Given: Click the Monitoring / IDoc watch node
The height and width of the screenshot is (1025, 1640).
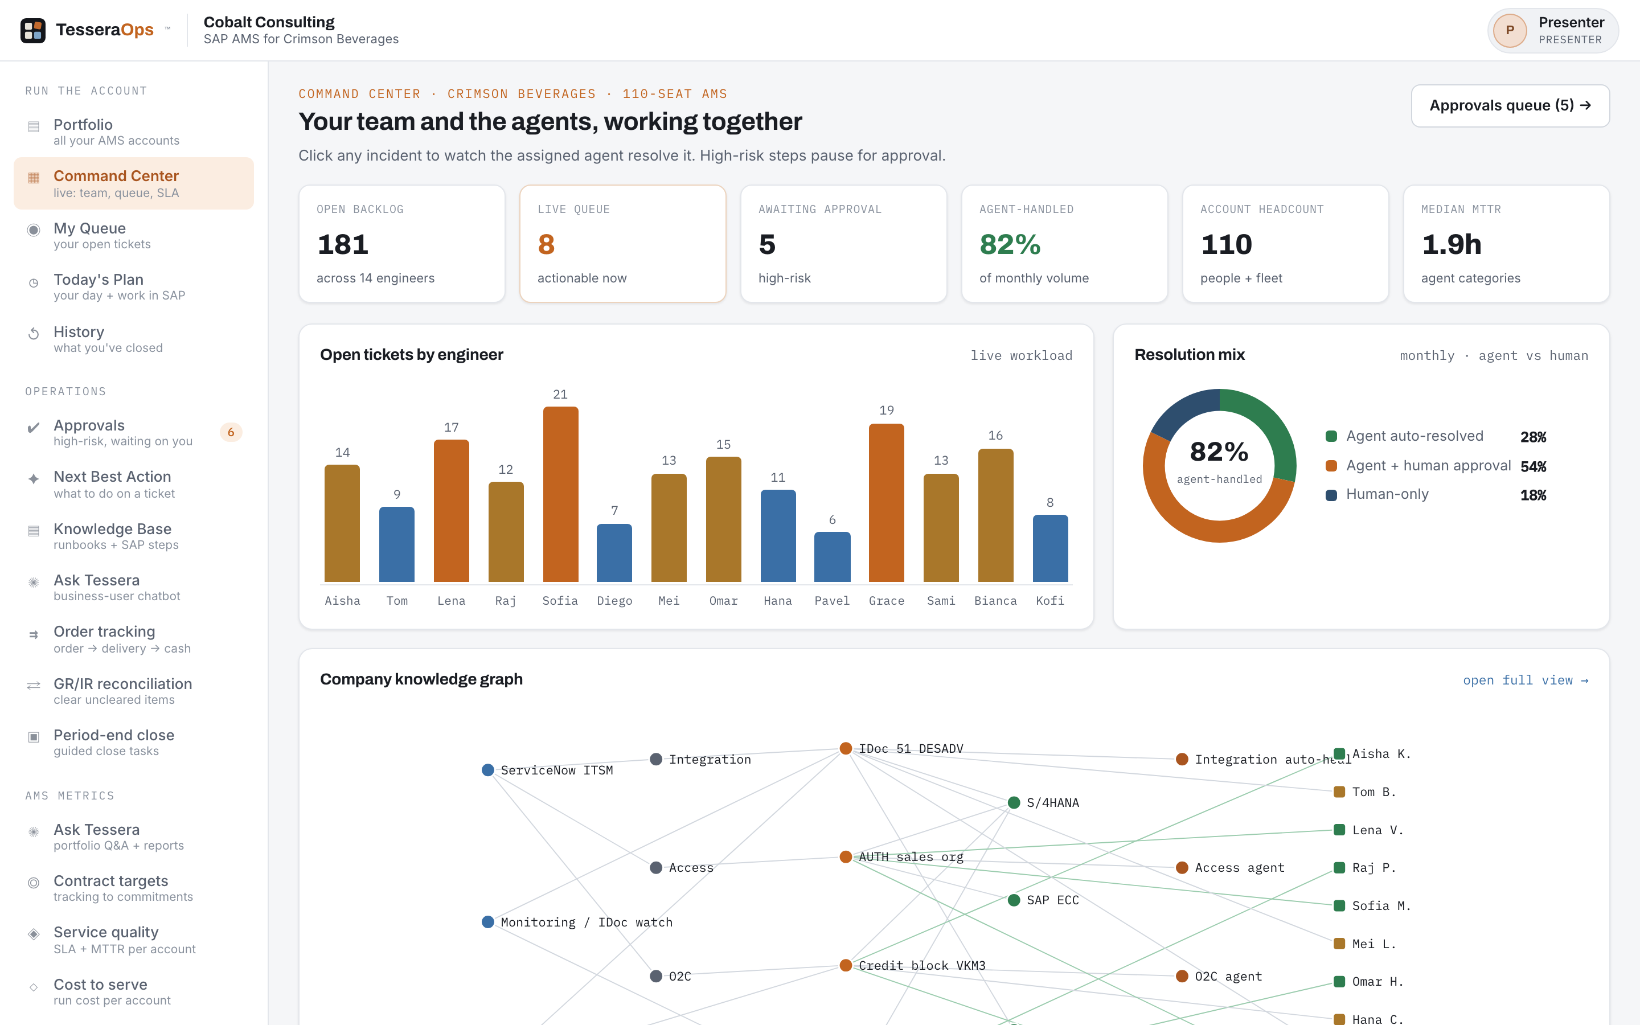Looking at the screenshot, I should (488, 922).
